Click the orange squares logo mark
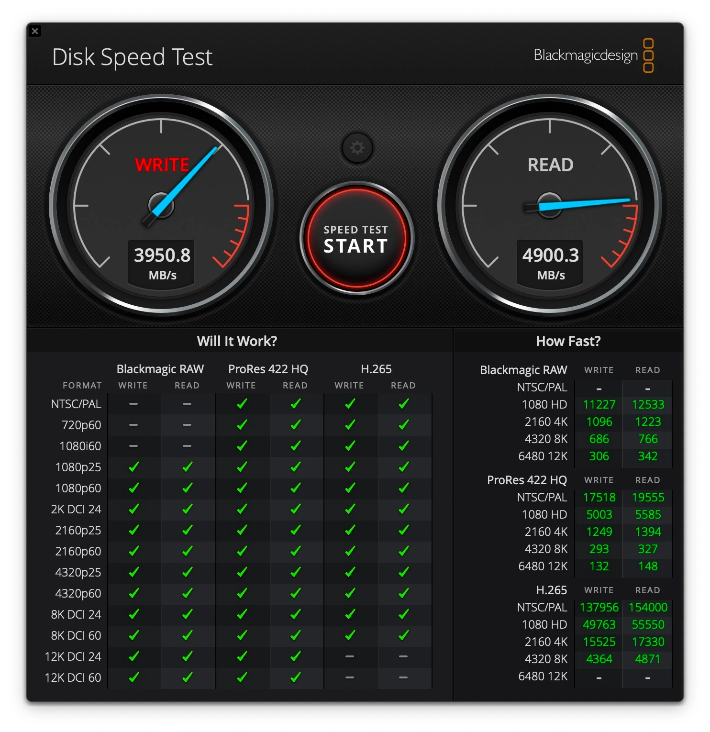Screen dimensions: 710x732 point(649,55)
